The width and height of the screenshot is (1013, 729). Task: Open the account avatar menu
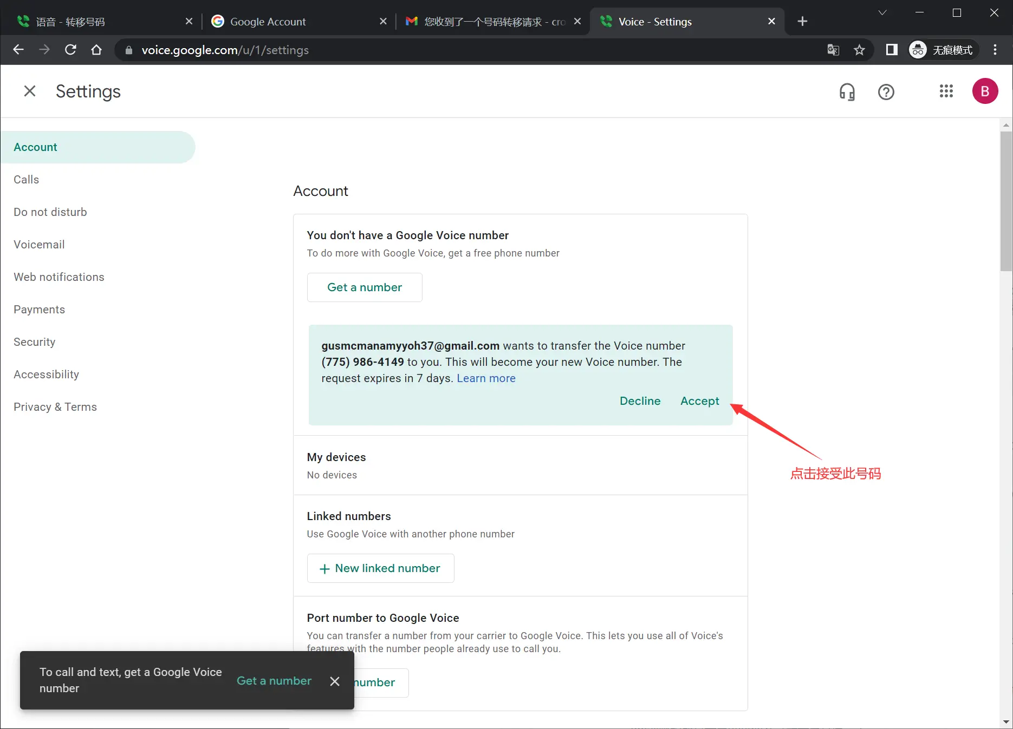click(985, 91)
